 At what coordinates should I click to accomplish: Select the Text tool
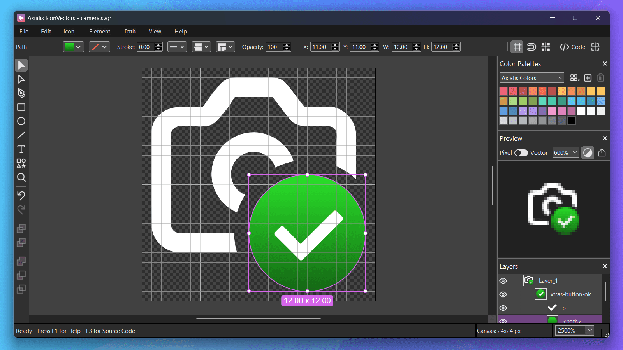(21, 149)
